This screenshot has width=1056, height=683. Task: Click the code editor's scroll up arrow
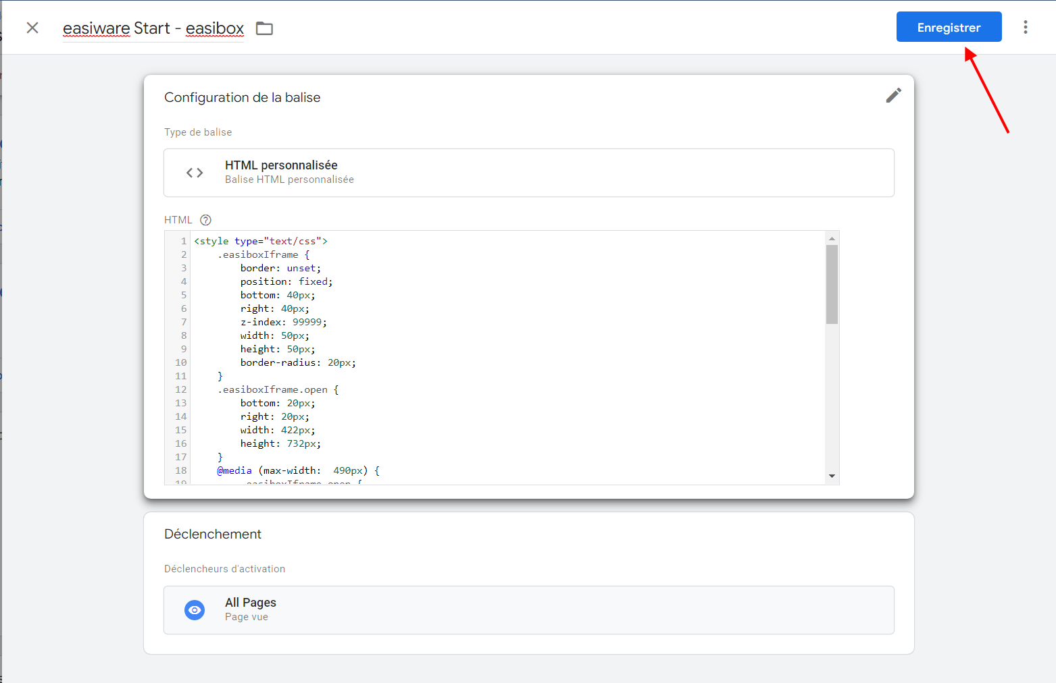click(832, 238)
